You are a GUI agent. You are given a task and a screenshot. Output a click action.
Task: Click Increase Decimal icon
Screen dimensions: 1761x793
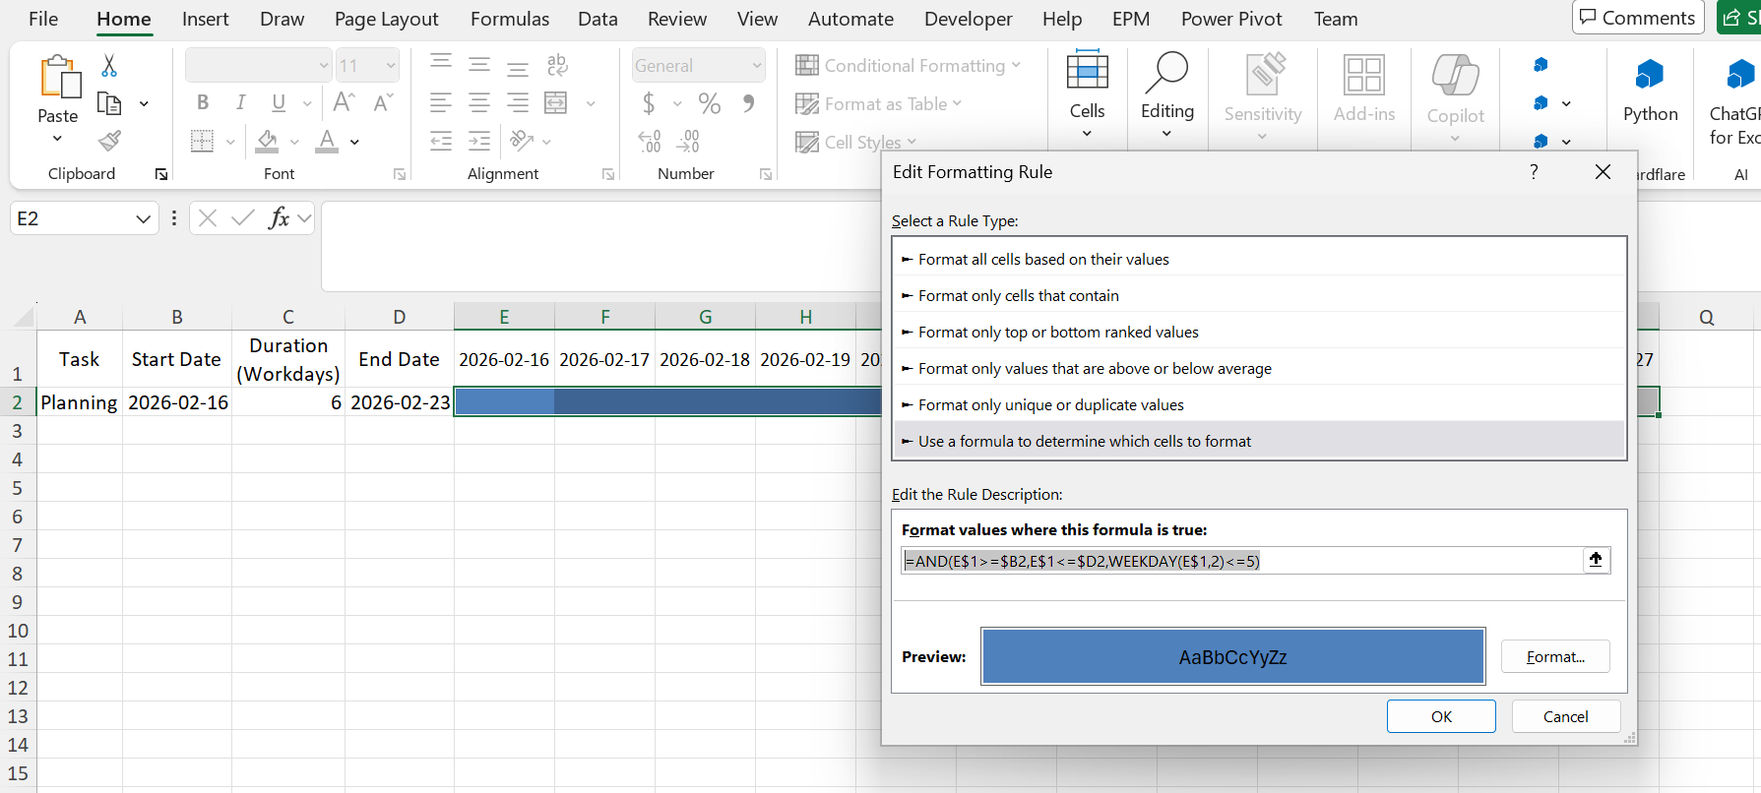pyautogui.click(x=650, y=142)
